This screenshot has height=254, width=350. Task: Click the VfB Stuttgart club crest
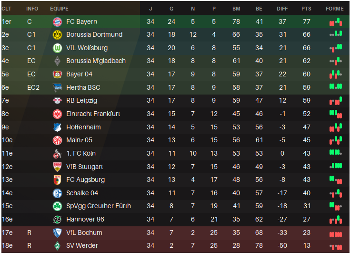(x=58, y=167)
